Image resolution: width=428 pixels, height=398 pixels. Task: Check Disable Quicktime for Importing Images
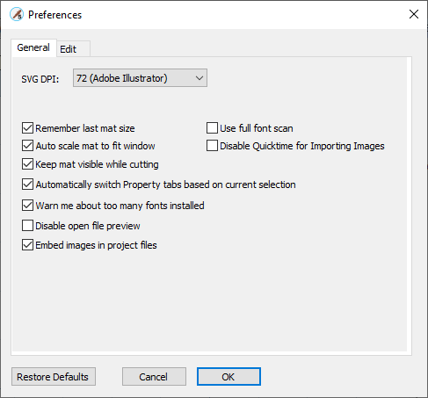(x=212, y=146)
